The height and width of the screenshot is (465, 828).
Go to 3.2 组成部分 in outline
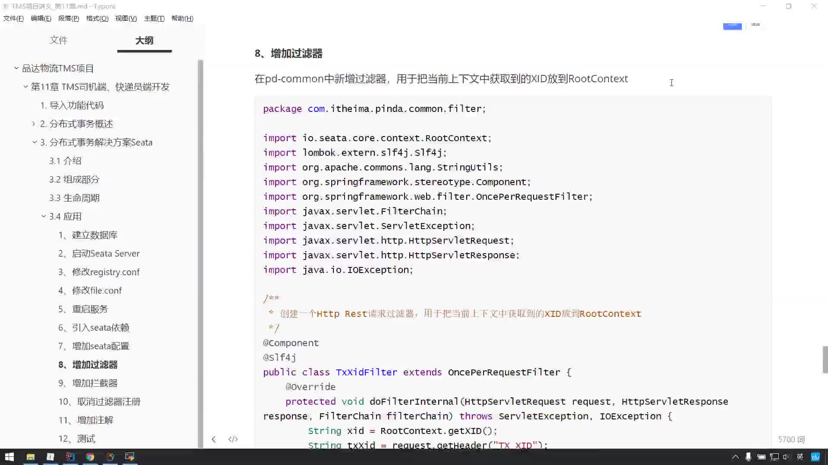[x=74, y=179]
